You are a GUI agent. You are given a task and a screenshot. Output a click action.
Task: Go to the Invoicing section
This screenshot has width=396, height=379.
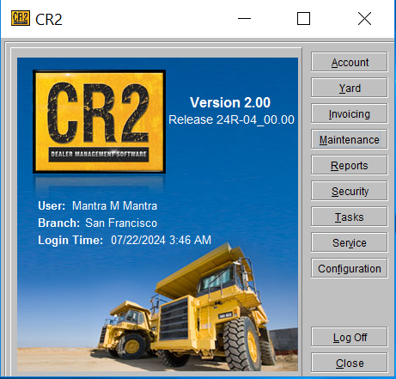[350, 113]
